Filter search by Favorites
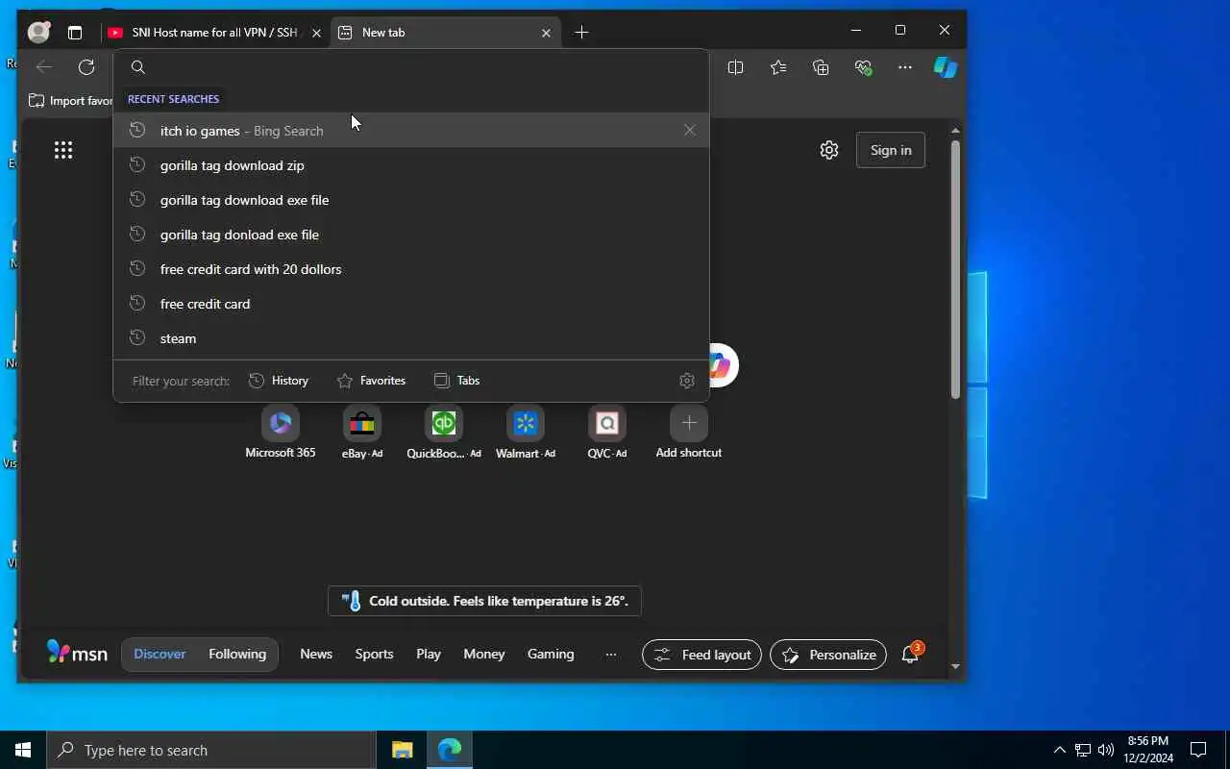The height and width of the screenshot is (769, 1230). point(371,381)
